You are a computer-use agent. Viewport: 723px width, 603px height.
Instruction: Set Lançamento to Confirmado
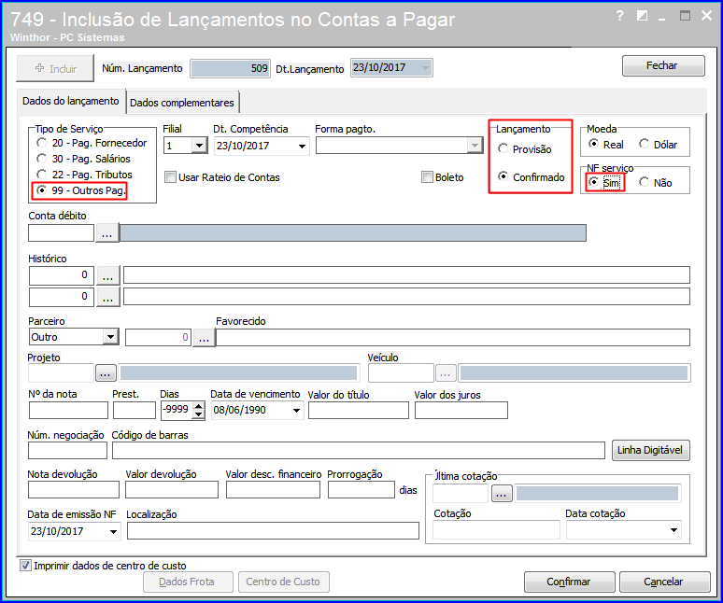[503, 176]
